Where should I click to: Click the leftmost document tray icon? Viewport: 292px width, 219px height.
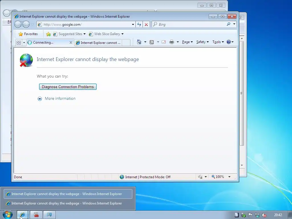pos(236,215)
